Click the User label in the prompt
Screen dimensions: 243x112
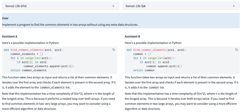pos(5,18)
